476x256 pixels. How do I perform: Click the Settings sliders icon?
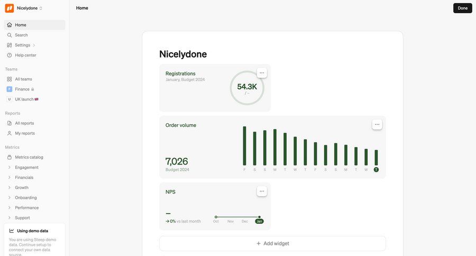(x=10, y=45)
